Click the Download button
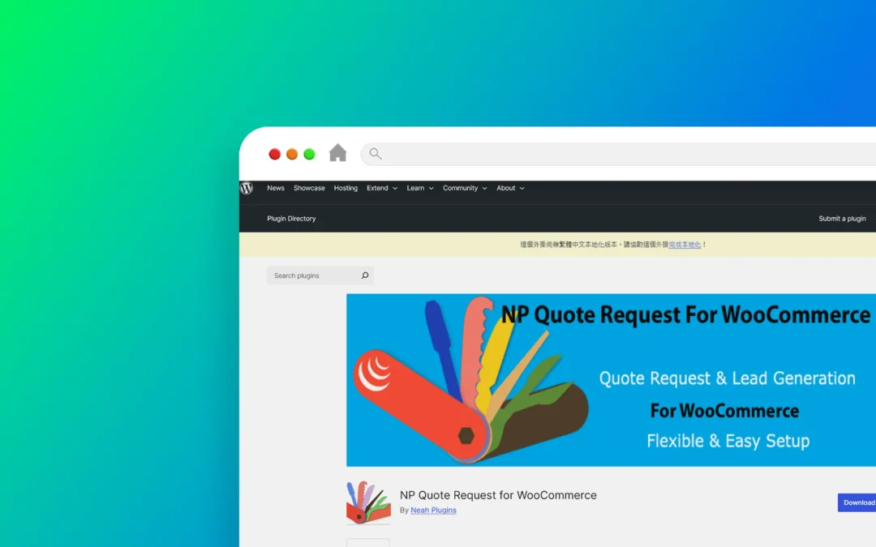 coord(857,502)
